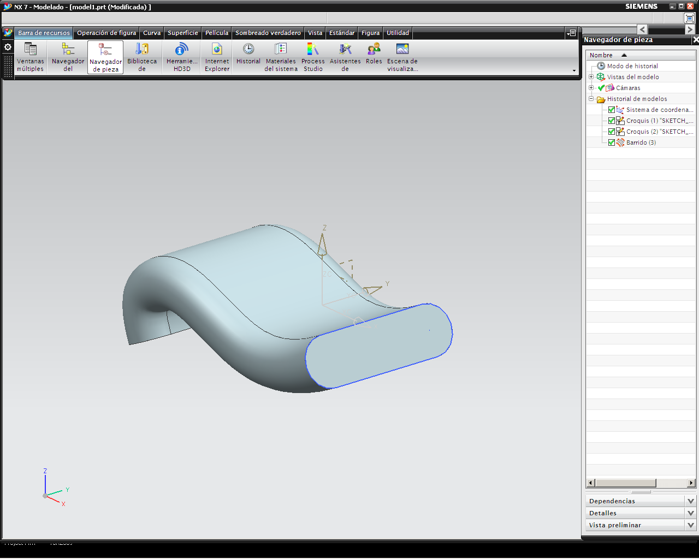Click Historial de modelos folder icon
Viewport: 699px width, 559px height.
(601, 99)
